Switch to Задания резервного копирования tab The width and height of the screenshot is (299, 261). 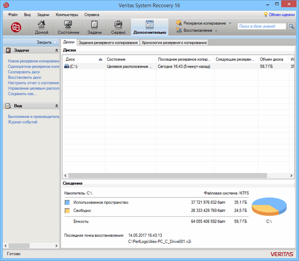108,43
